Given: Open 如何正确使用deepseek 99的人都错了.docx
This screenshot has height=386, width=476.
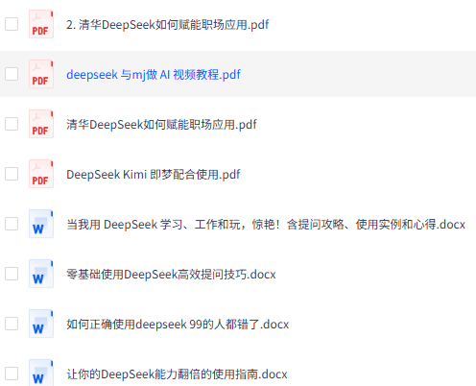Looking at the screenshot, I should pyautogui.click(x=178, y=325).
